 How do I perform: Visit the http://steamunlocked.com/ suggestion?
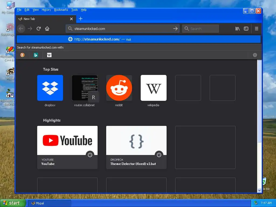(139, 39)
